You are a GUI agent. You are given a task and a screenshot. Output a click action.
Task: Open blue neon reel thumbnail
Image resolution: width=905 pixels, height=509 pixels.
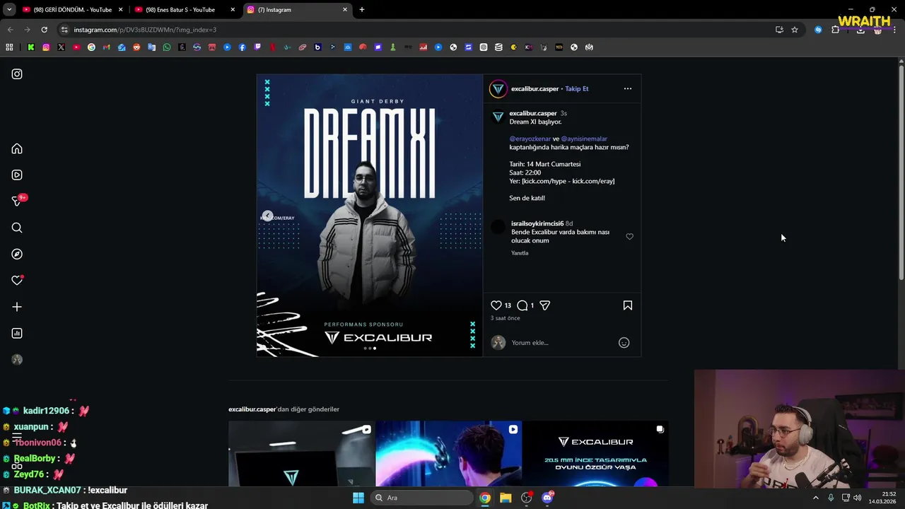(x=449, y=454)
